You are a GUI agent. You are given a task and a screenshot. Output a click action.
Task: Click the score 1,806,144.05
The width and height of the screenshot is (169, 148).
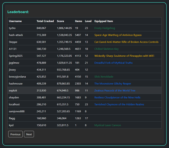[64, 28]
